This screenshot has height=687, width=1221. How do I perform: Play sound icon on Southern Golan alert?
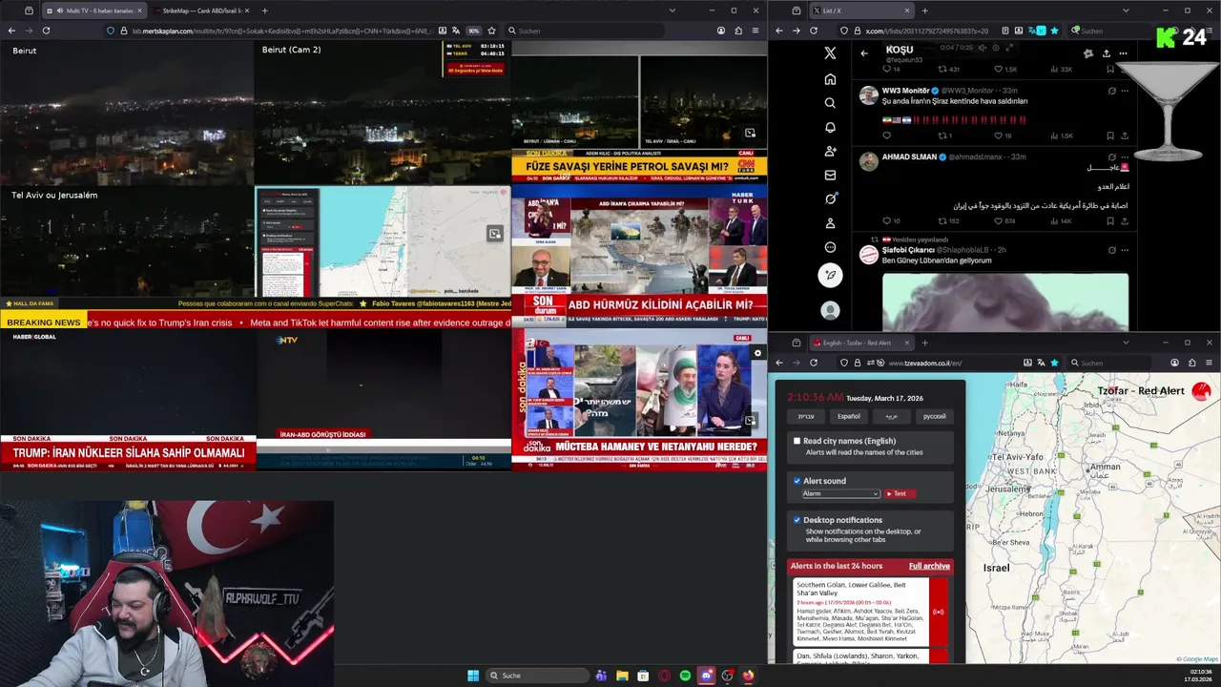[939, 612]
